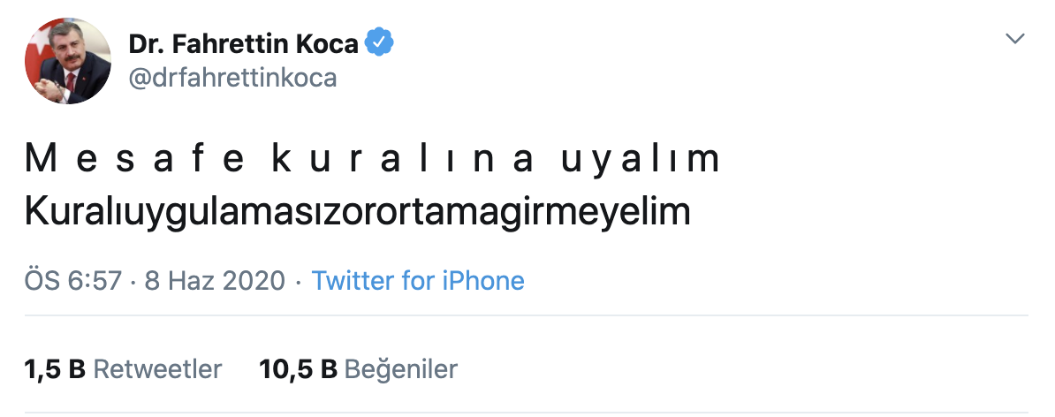Click the dot separator before Twitter for iPhone
Image resolution: width=1055 pixels, height=417 pixels.
299,281
